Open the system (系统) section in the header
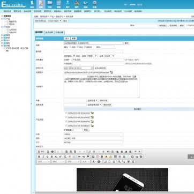194x194 pixels. [32, 4]
